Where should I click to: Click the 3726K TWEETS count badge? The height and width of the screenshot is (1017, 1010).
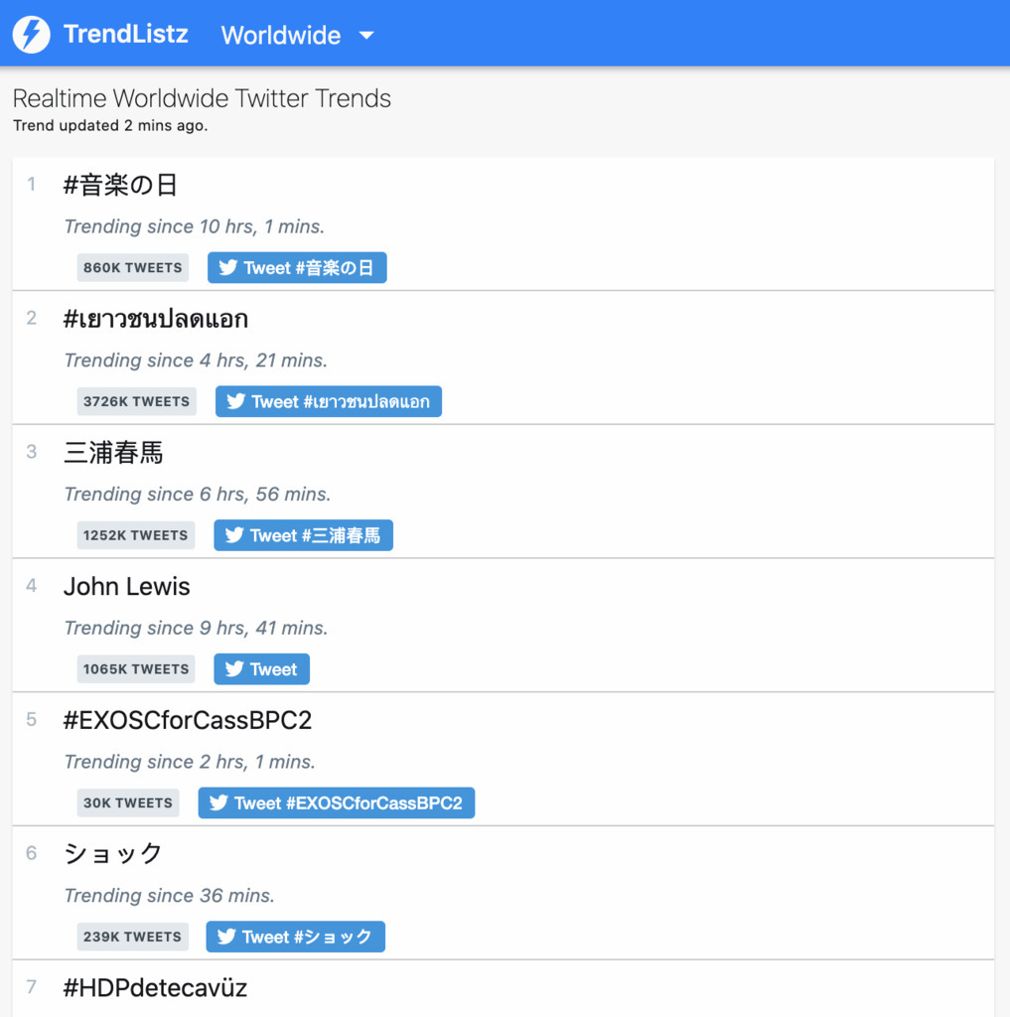(136, 401)
